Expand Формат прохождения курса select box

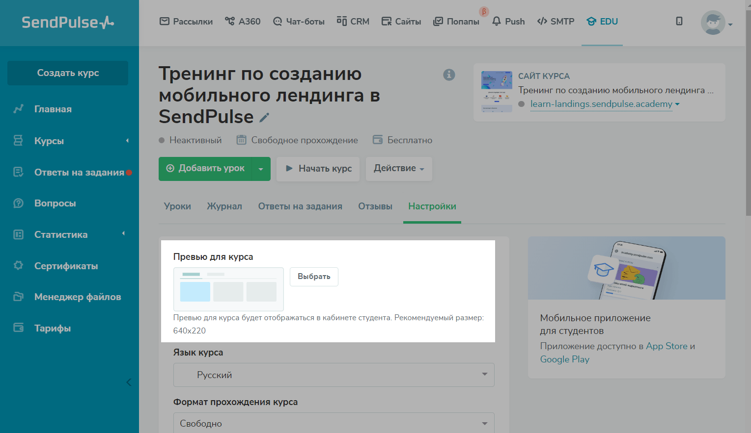click(x=334, y=423)
